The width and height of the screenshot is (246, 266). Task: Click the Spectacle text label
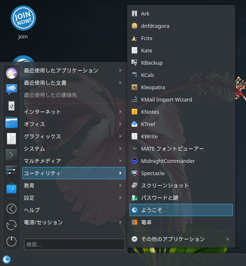(x=153, y=174)
